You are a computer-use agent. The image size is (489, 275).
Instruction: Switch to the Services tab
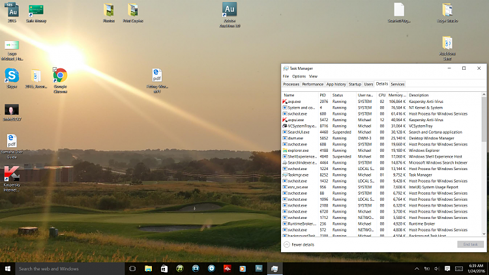point(397,84)
